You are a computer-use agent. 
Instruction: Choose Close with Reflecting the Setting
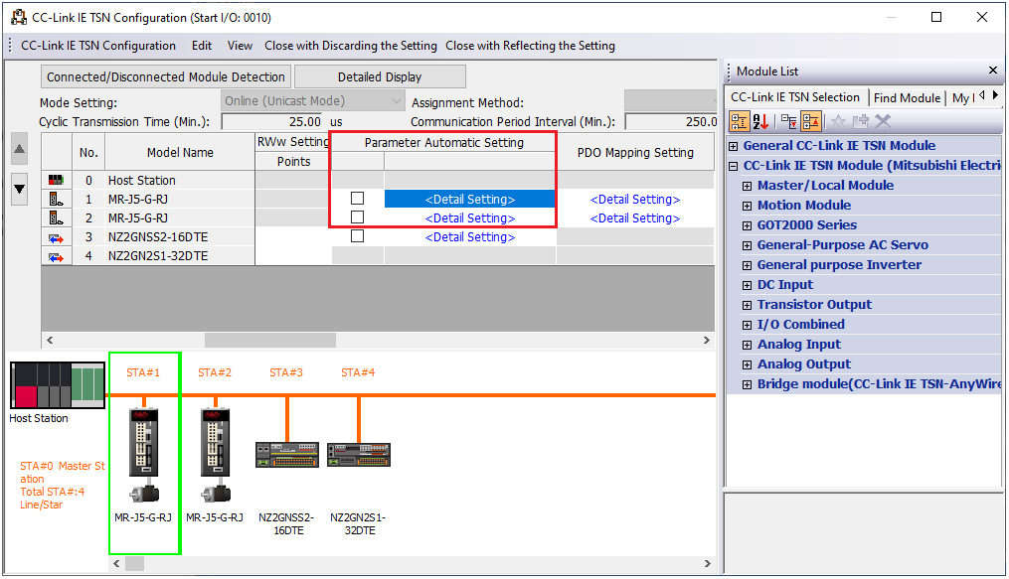click(530, 46)
